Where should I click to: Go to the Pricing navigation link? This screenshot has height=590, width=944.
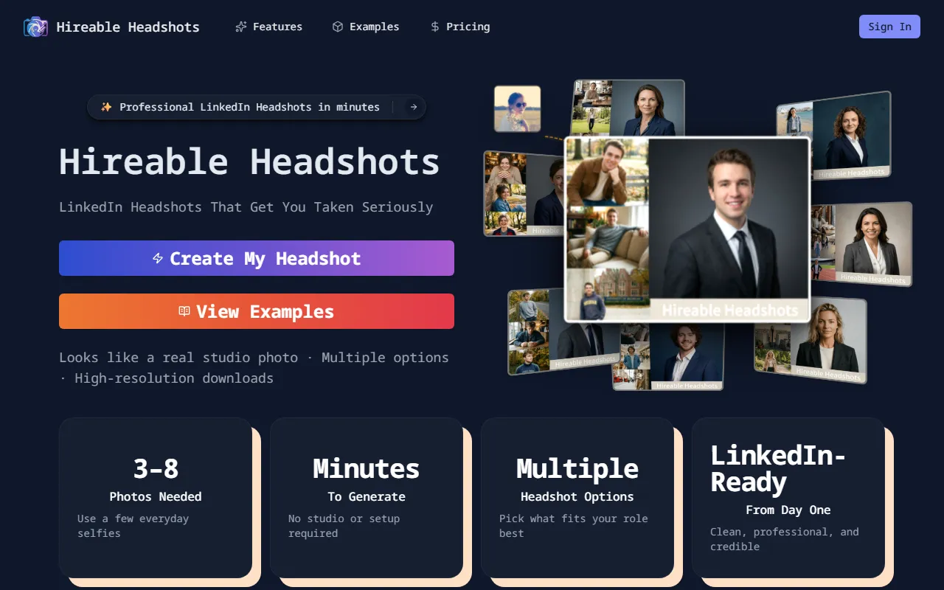pos(459,27)
